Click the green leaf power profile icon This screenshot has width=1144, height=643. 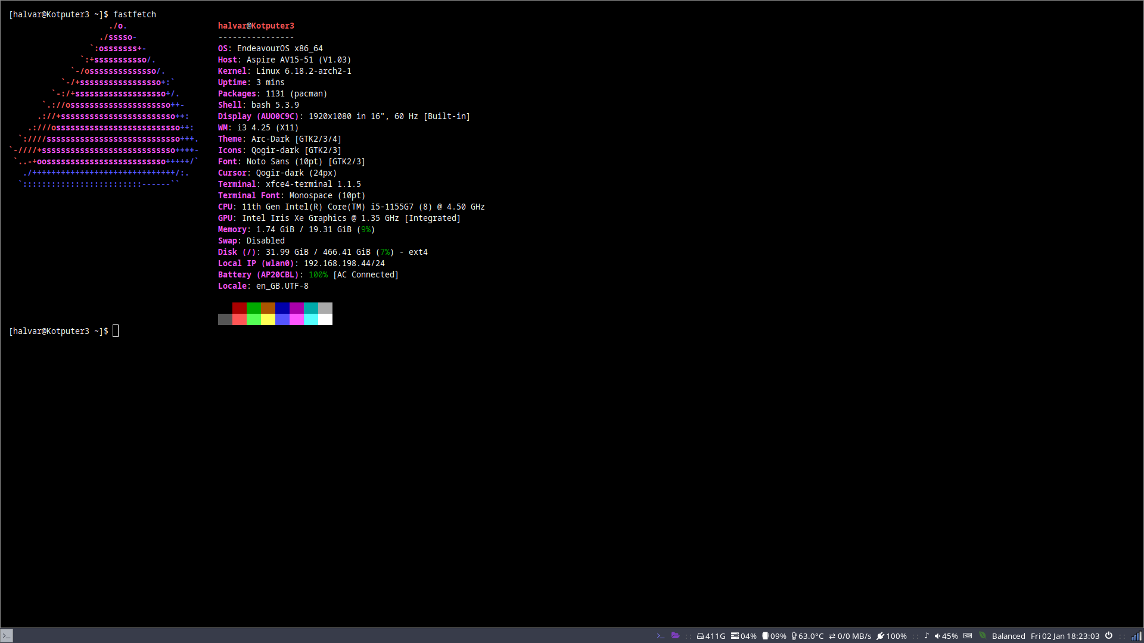pyautogui.click(x=983, y=635)
